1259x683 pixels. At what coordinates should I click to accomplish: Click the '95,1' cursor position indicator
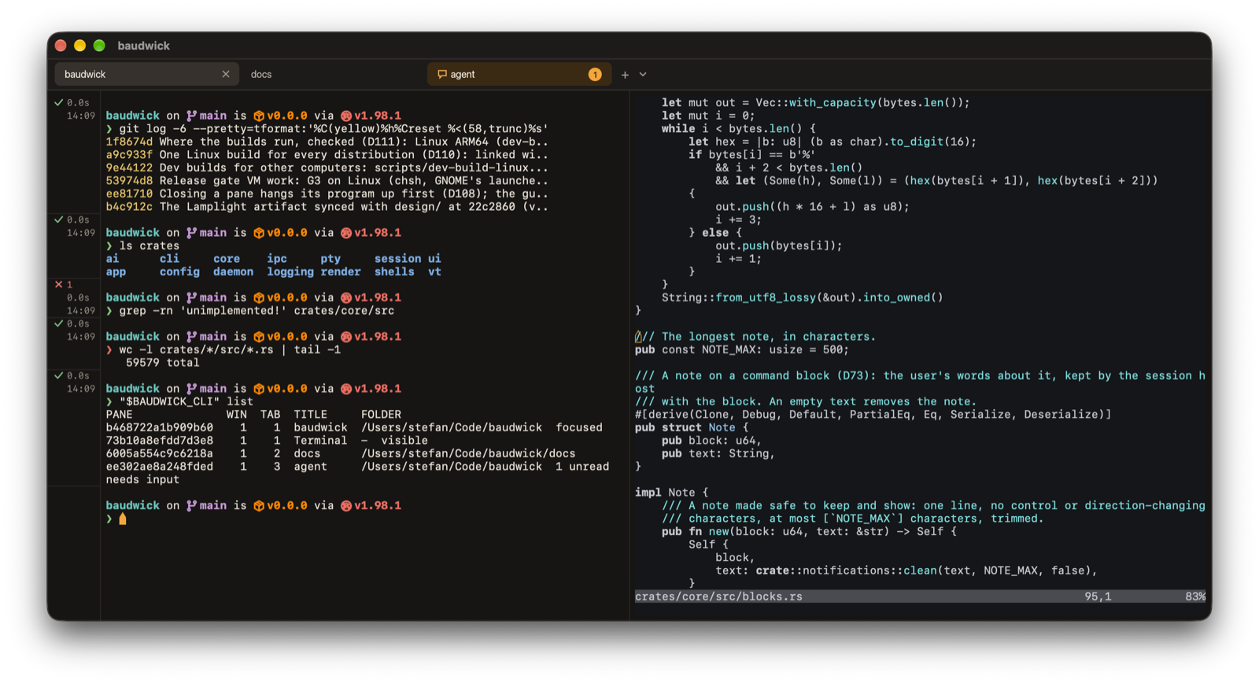coord(1098,596)
